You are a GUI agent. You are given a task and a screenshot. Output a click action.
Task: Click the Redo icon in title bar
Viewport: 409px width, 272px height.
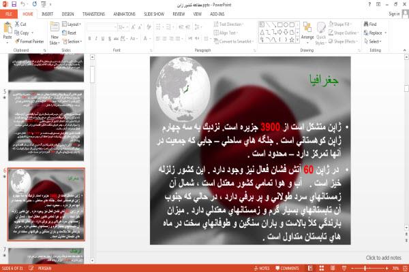[x=35, y=4]
